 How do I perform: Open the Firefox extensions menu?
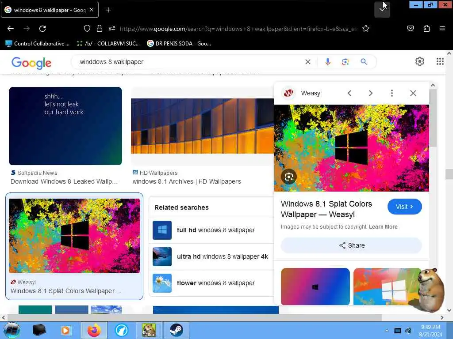click(426, 28)
